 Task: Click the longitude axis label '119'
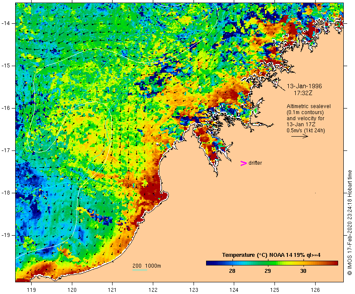(x=31, y=290)
